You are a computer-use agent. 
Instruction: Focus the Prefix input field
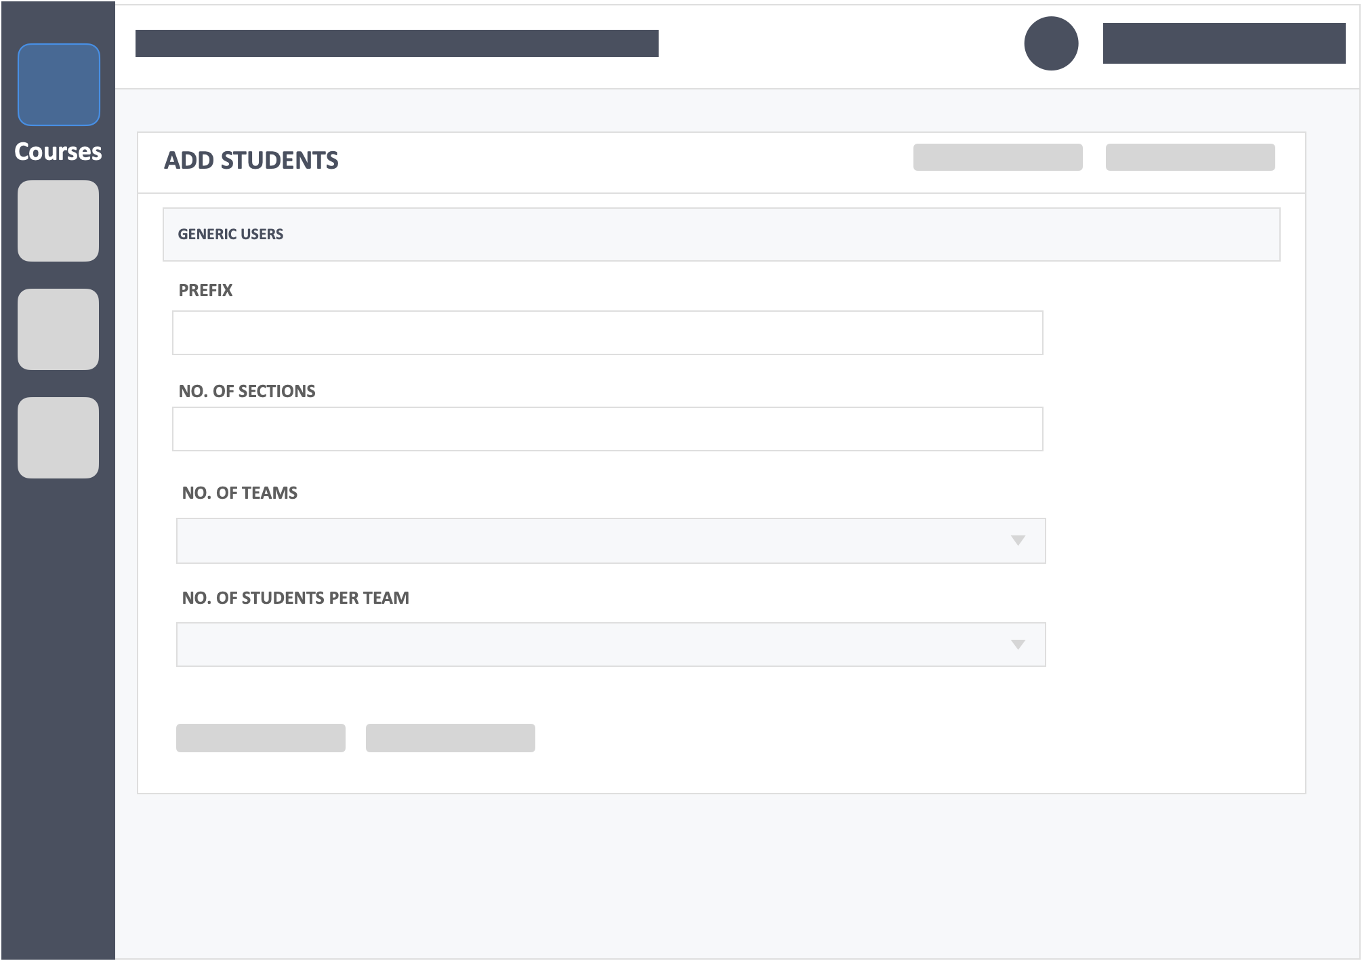(x=607, y=333)
